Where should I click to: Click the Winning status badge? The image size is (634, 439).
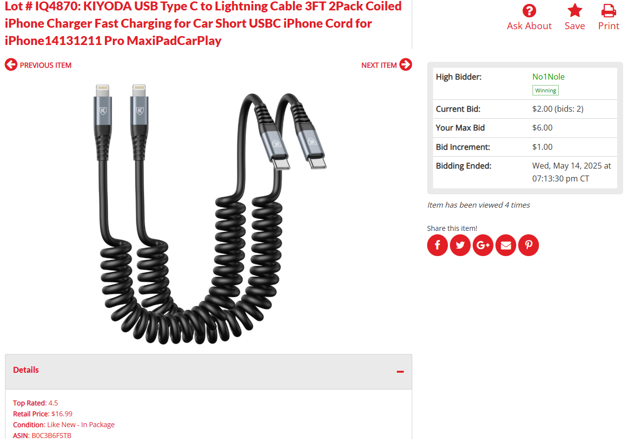pos(545,90)
